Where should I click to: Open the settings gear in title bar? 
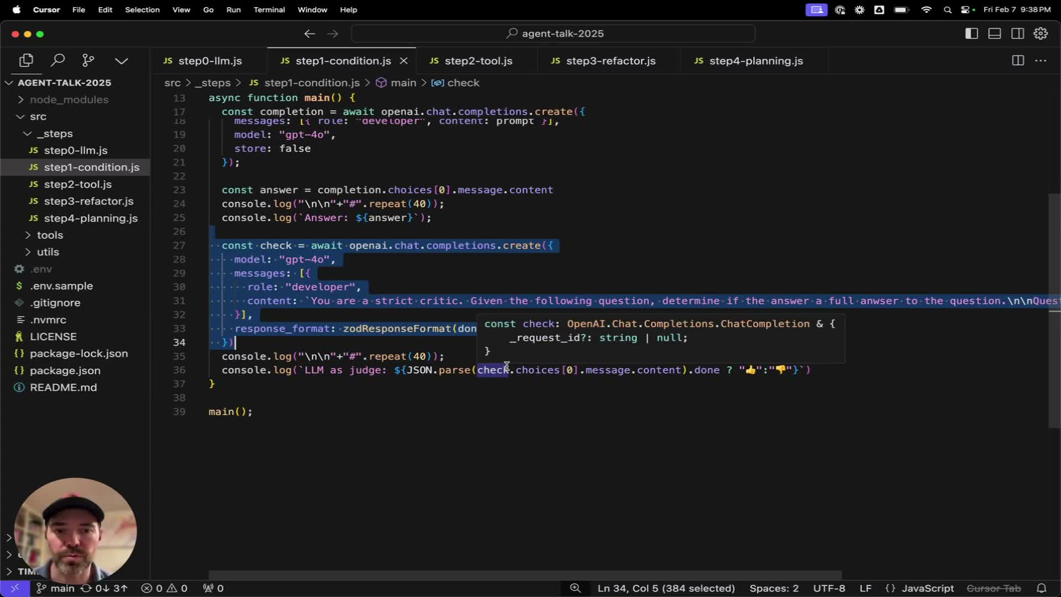[1041, 34]
